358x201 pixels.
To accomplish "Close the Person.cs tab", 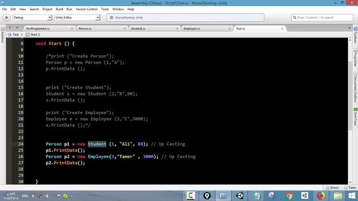I will coord(124,28).
